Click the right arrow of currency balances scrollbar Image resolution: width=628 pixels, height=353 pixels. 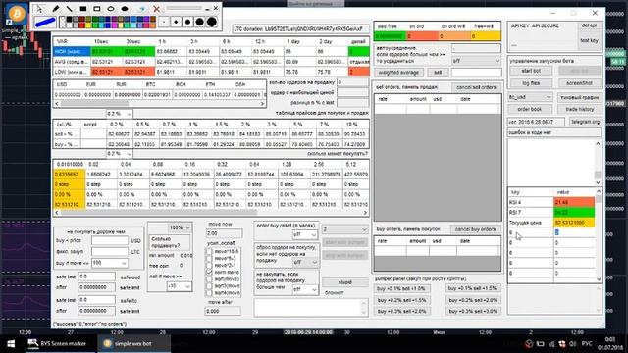point(262,104)
